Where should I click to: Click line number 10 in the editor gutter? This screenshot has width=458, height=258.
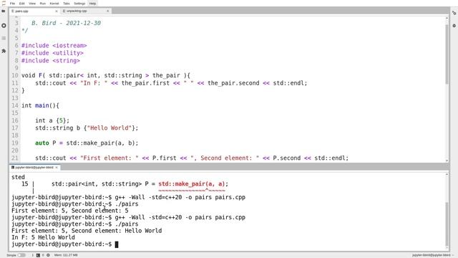click(15, 75)
